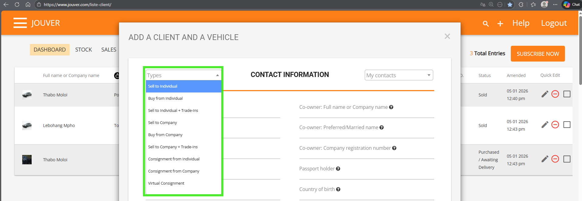Tick the checkbox for the Sold Thabo Moloi row
This screenshot has height=201, width=582.
pos(567,94)
